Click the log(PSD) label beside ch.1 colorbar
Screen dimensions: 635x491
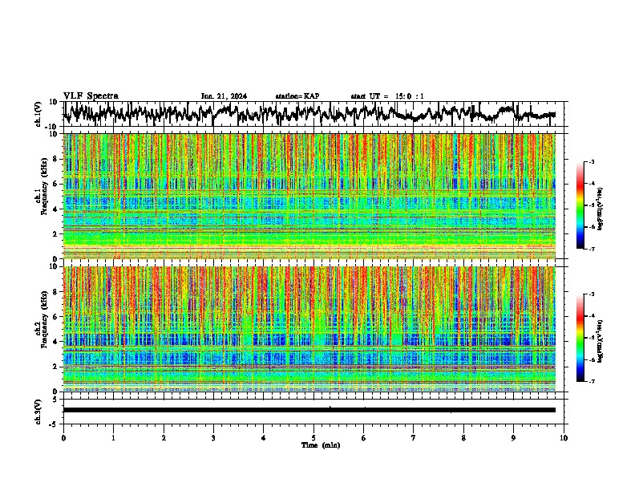601,209
